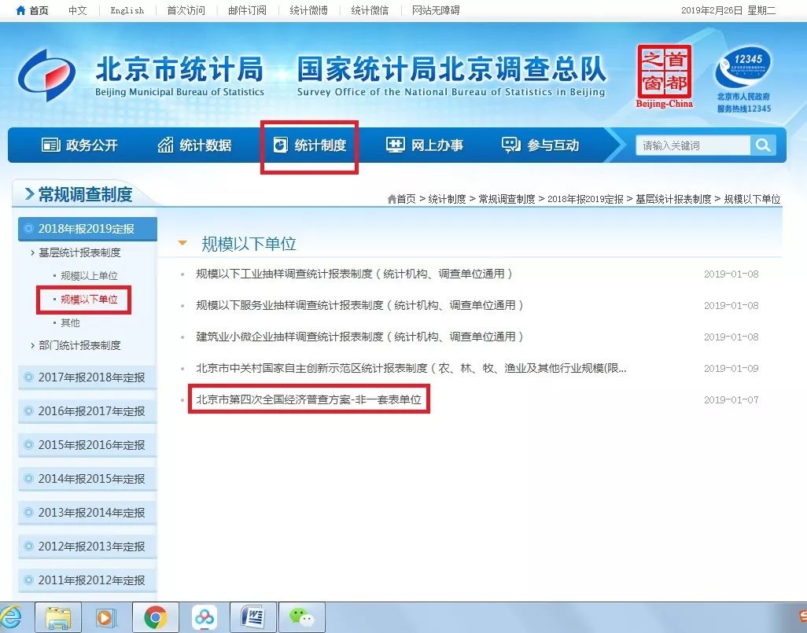Open Chrome from the taskbar
Screen dimensions: 807x633
point(155,618)
